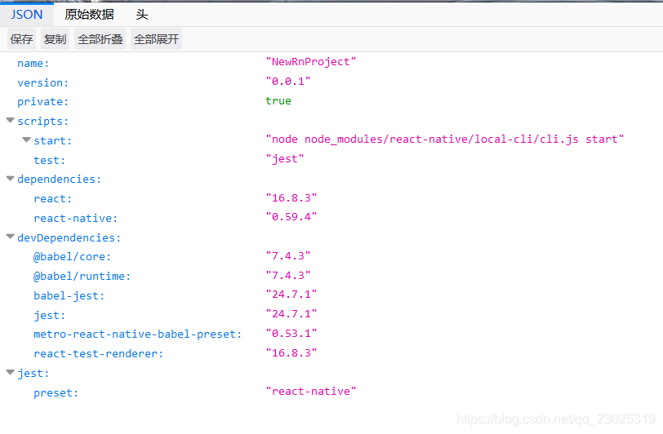
Task: Select babel-jest's "24.7.1" value
Action: click(291, 294)
